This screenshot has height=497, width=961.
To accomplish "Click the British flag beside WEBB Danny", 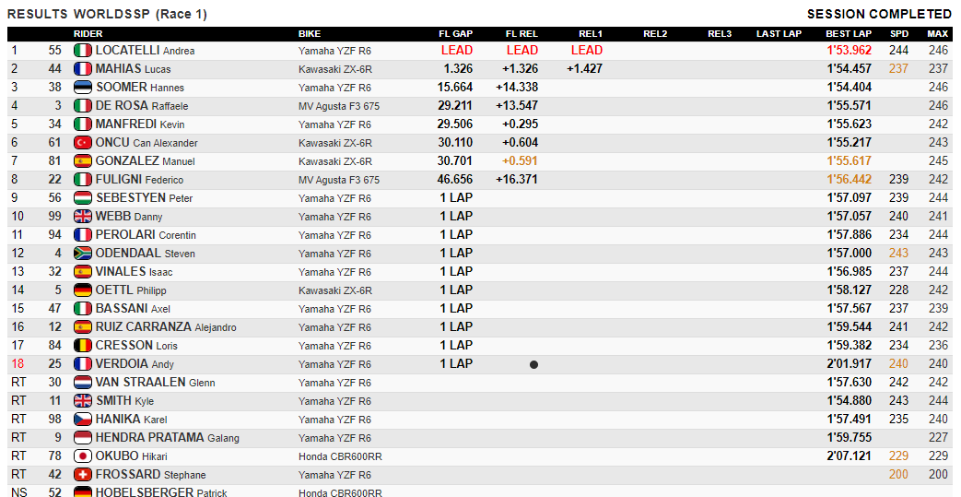I will [x=83, y=216].
